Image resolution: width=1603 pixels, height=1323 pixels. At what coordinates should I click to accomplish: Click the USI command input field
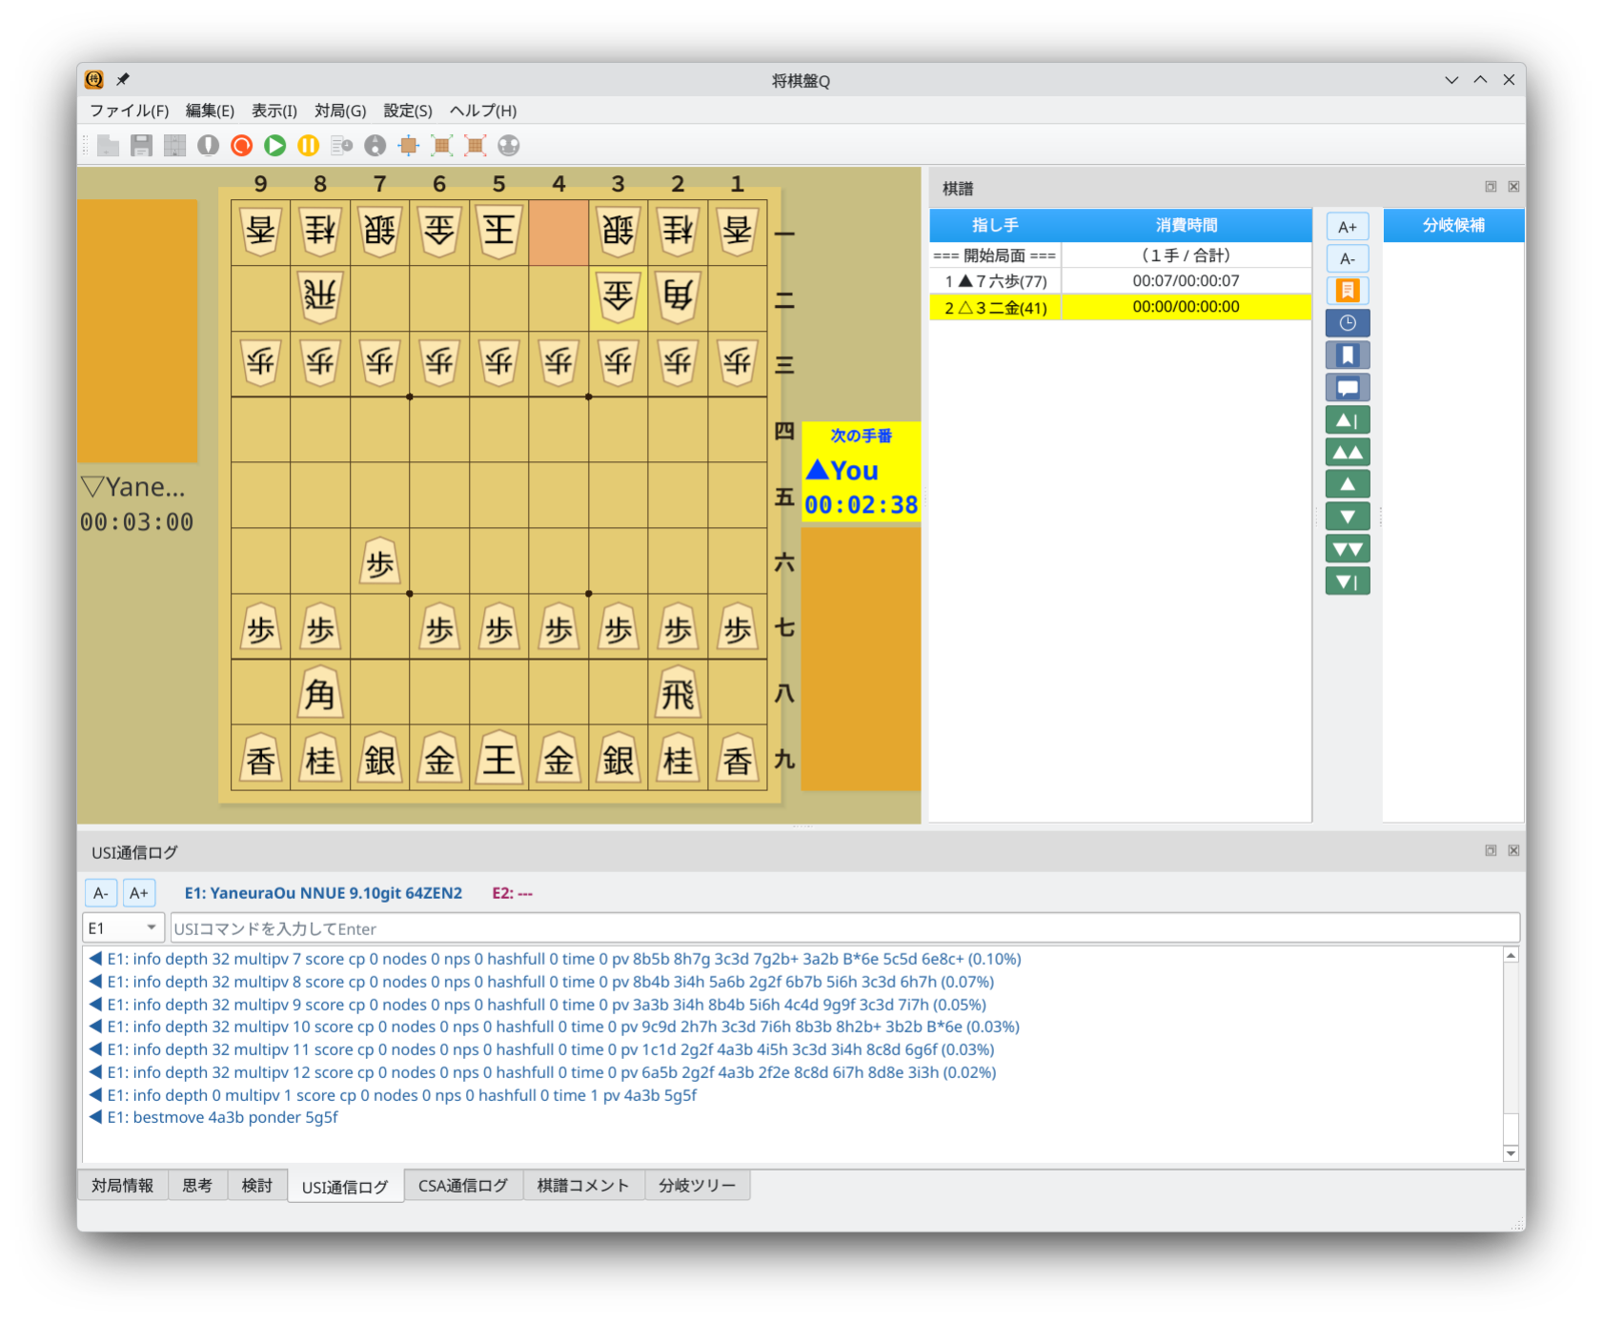pos(843,928)
